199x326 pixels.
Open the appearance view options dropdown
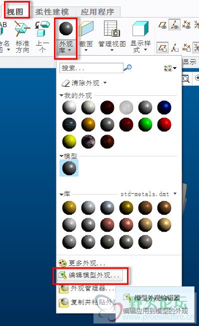pos(170,68)
